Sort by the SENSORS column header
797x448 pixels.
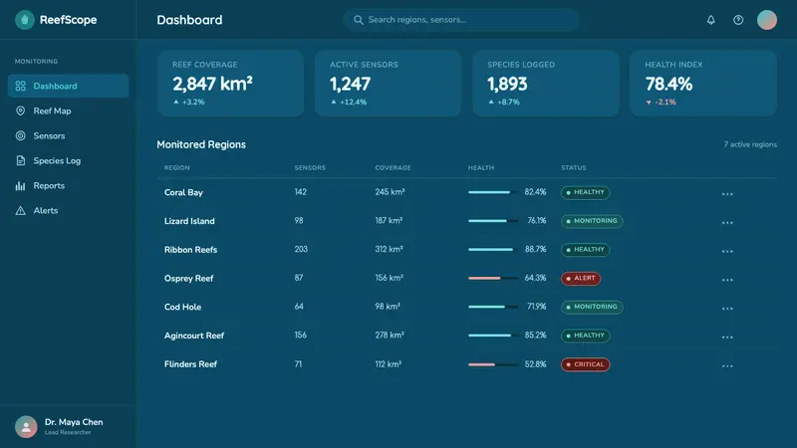click(x=310, y=167)
